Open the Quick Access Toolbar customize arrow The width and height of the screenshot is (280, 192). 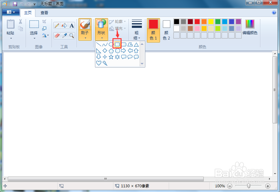click(x=34, y=4)
